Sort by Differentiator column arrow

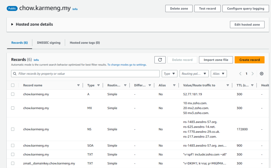tap(150, 85)
